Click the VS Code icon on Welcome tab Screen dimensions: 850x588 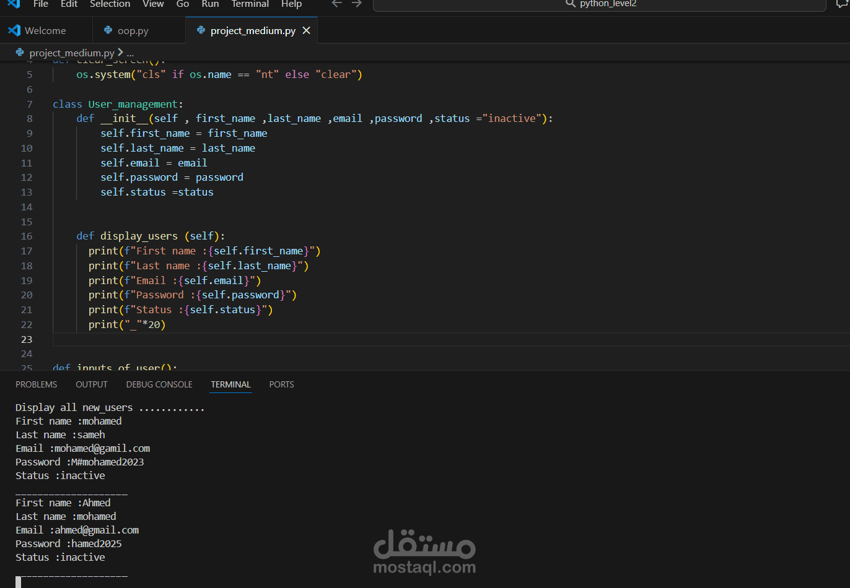pos(14,30)
